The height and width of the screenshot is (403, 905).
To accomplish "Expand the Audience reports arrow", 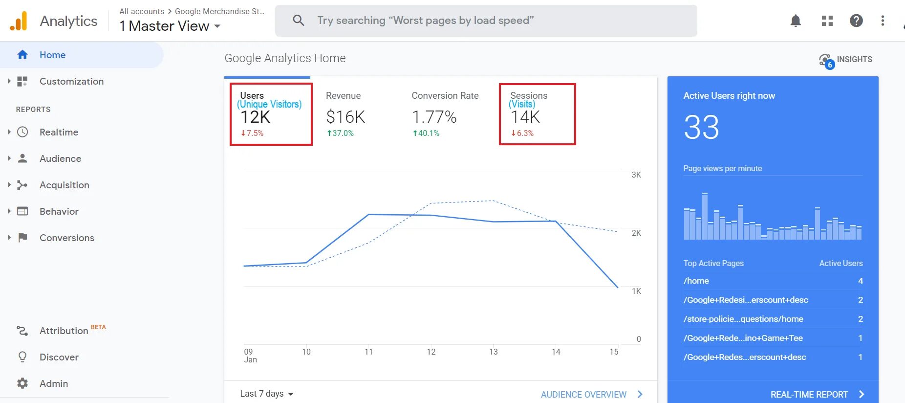I will click(9, 158).
